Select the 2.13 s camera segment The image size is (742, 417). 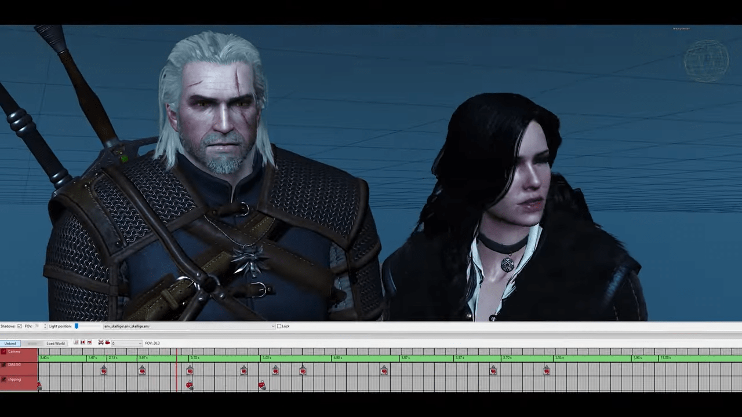122,359
